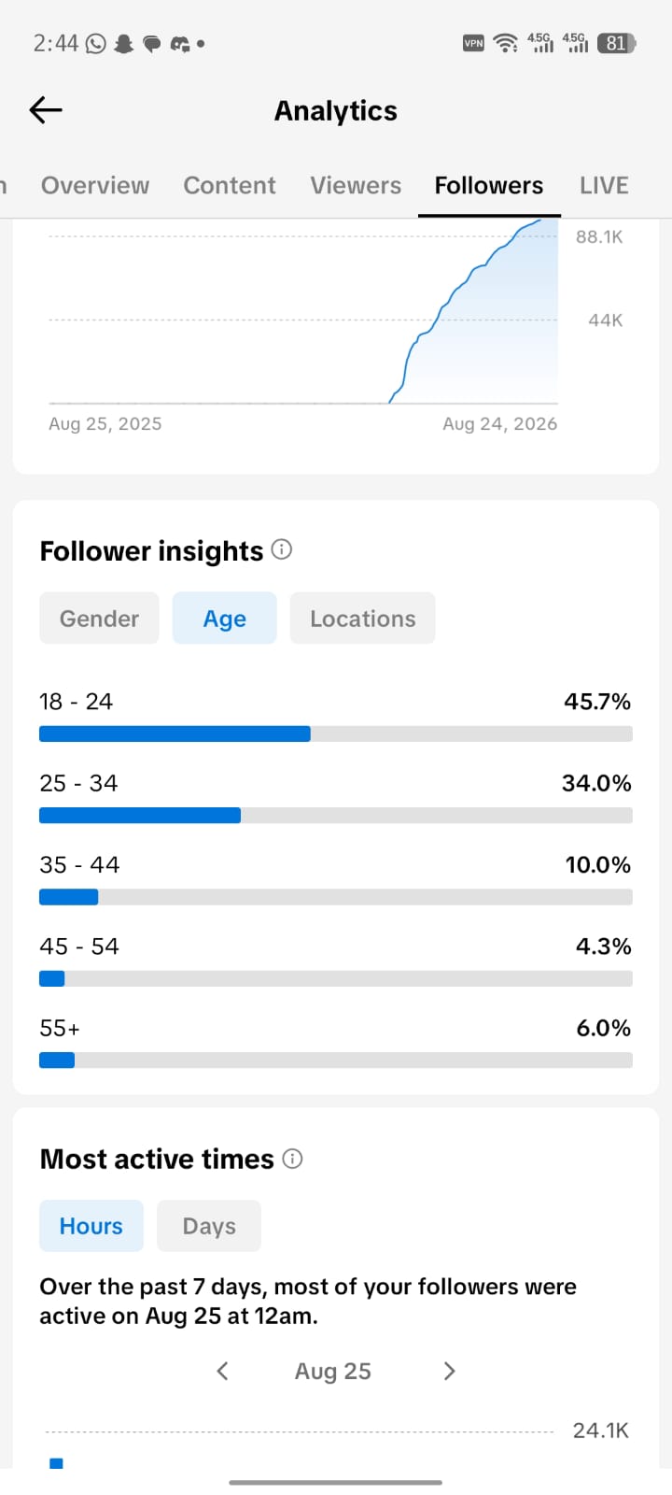Screen dimensions: 672x1495
Task: Open the Viewers tab
Action: (x=356, y=185)
